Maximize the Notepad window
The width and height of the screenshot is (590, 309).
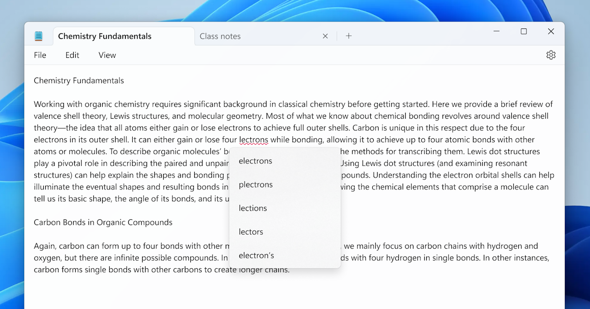(524, 31)
